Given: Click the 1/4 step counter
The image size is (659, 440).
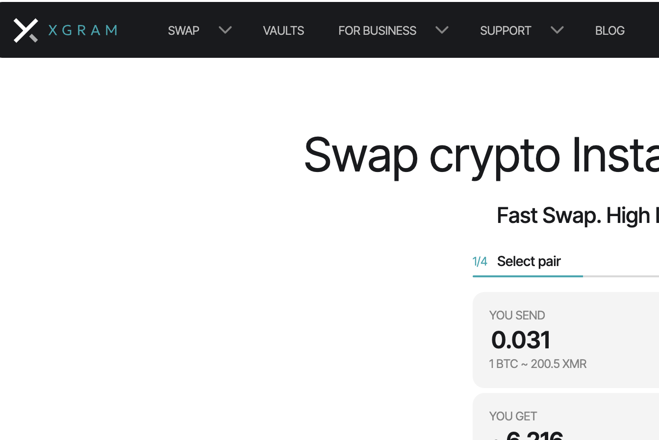Looking at the screenshot, I should [x=480, y=262].
